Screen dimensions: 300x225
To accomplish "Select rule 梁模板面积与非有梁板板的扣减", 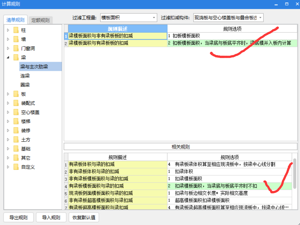I will (x=117, y=36).
